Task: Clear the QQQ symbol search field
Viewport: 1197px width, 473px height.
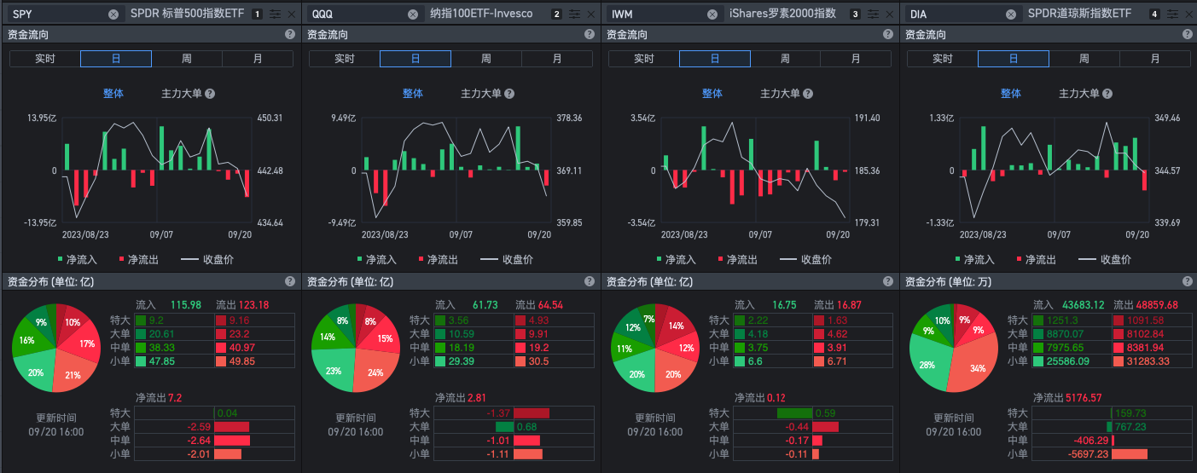Action: pos(413,14)
